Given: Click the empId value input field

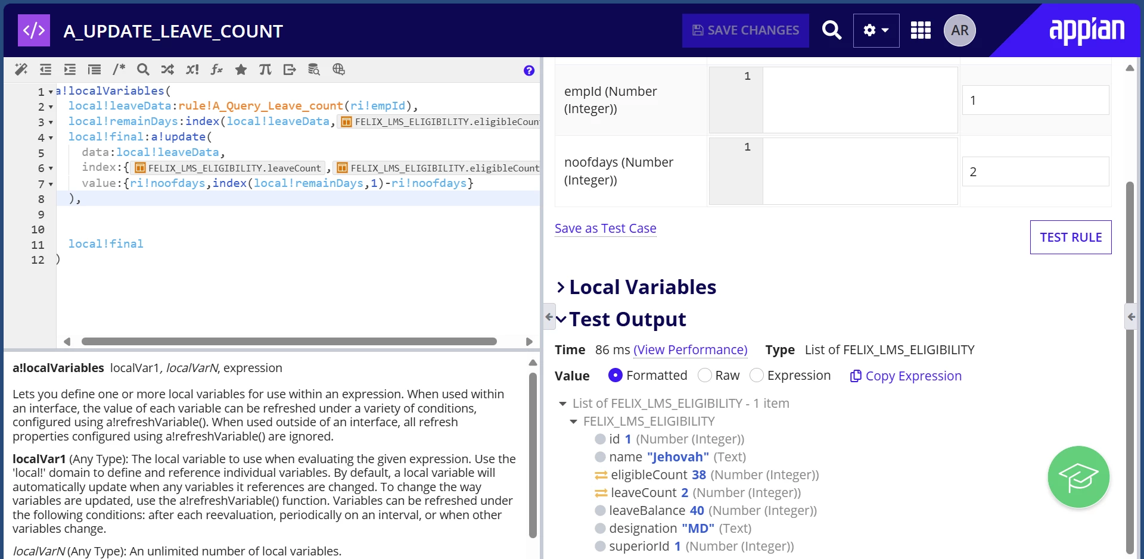Looking at the screenshot, I should (x=1036, y=100).
